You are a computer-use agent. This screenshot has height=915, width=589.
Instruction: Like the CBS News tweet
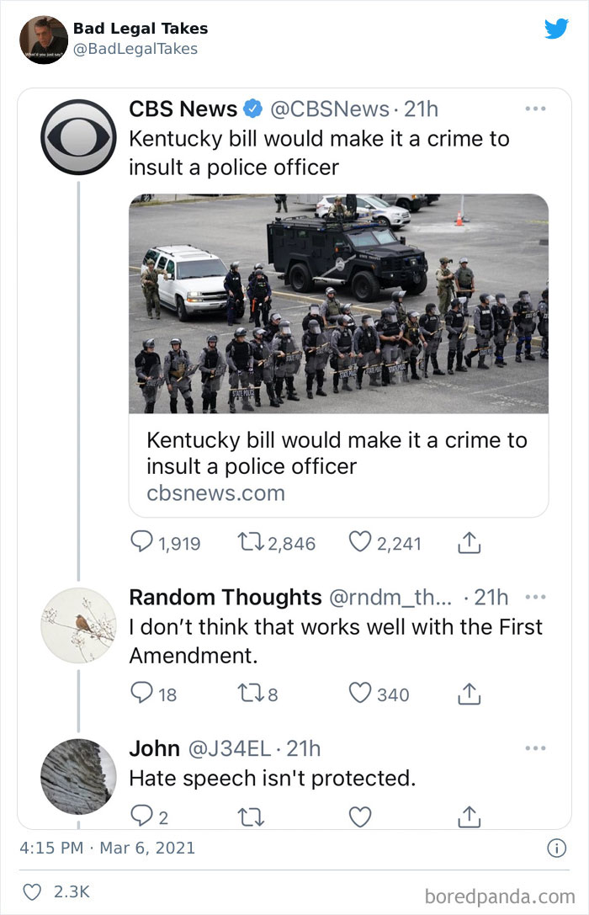point(360,542)
